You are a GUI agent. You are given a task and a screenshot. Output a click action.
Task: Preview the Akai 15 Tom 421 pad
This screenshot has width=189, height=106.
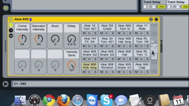[89, 33]
